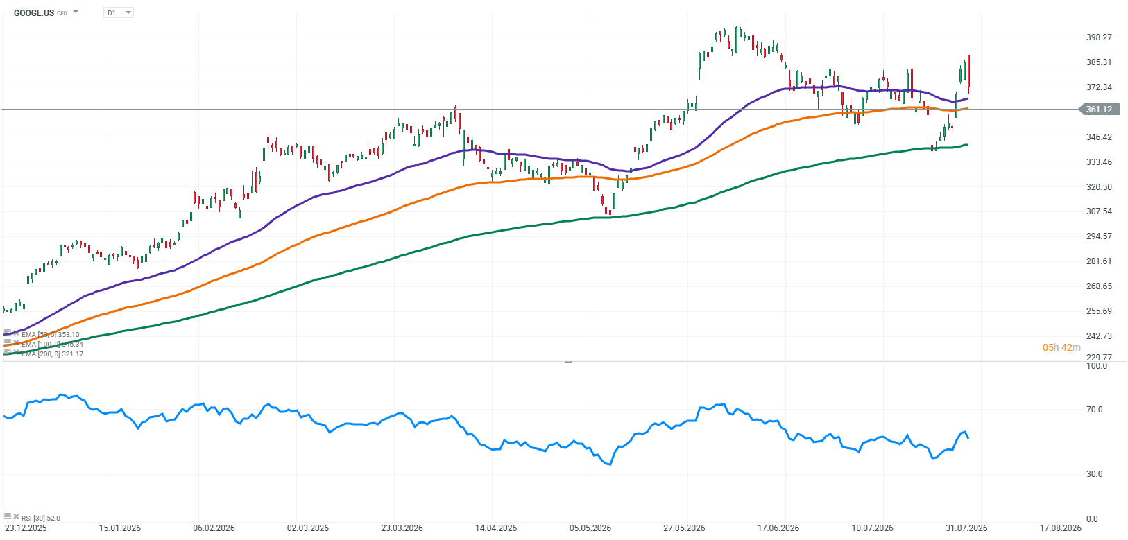Click the RSI 70.0 scale label
The width and height of the screenshot is (1128, 540).
pos(1095,410)
